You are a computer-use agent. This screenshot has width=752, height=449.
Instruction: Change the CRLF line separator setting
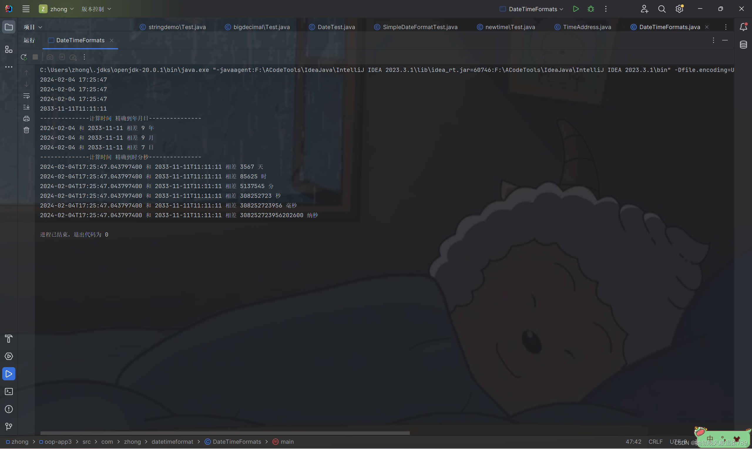[655, 442]
